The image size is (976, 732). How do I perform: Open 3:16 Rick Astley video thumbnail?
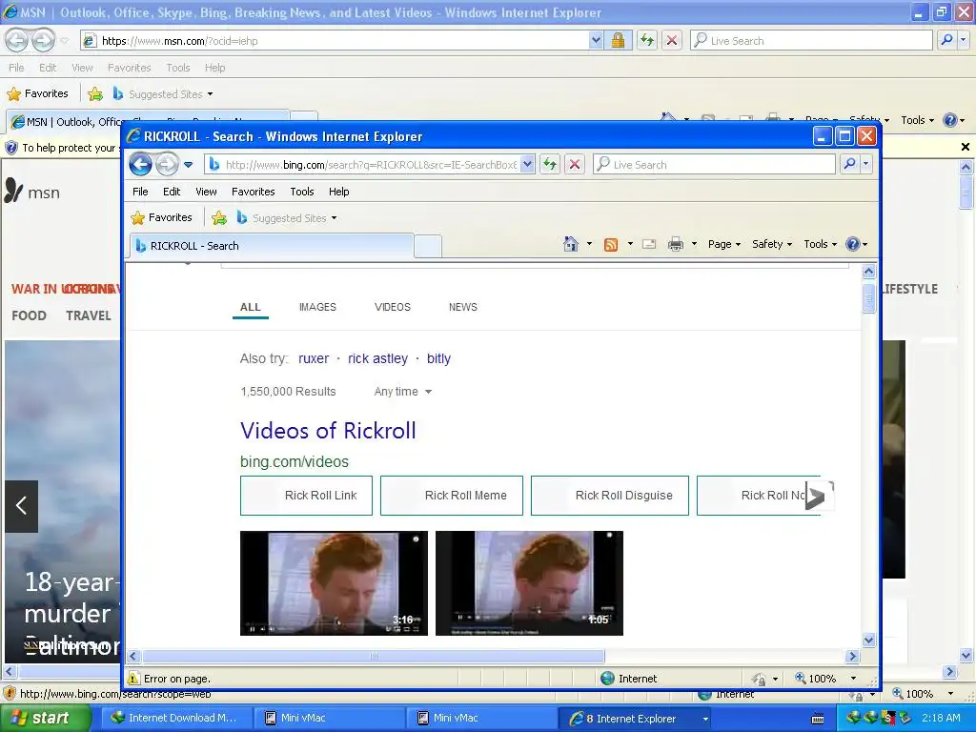334,583
